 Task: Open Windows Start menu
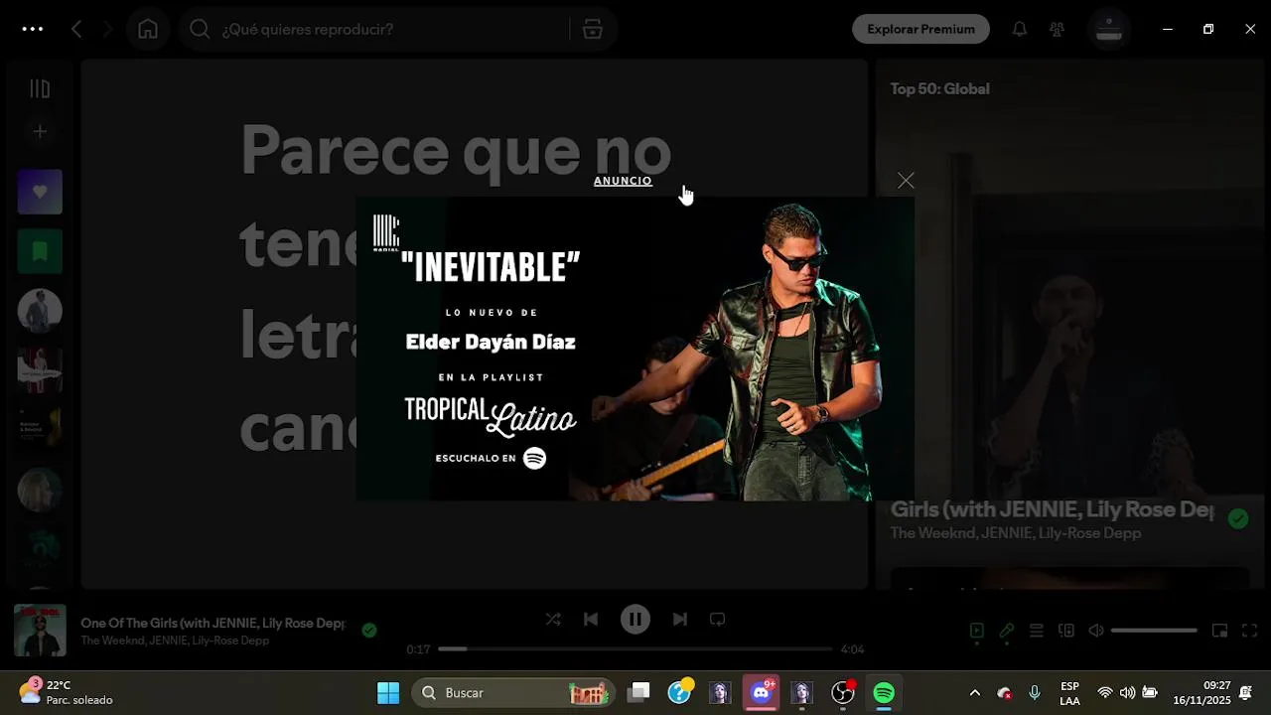[x=388, y=693]
